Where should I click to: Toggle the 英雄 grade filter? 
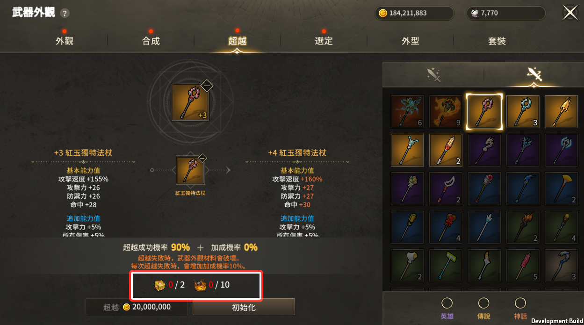click(447, 309)
